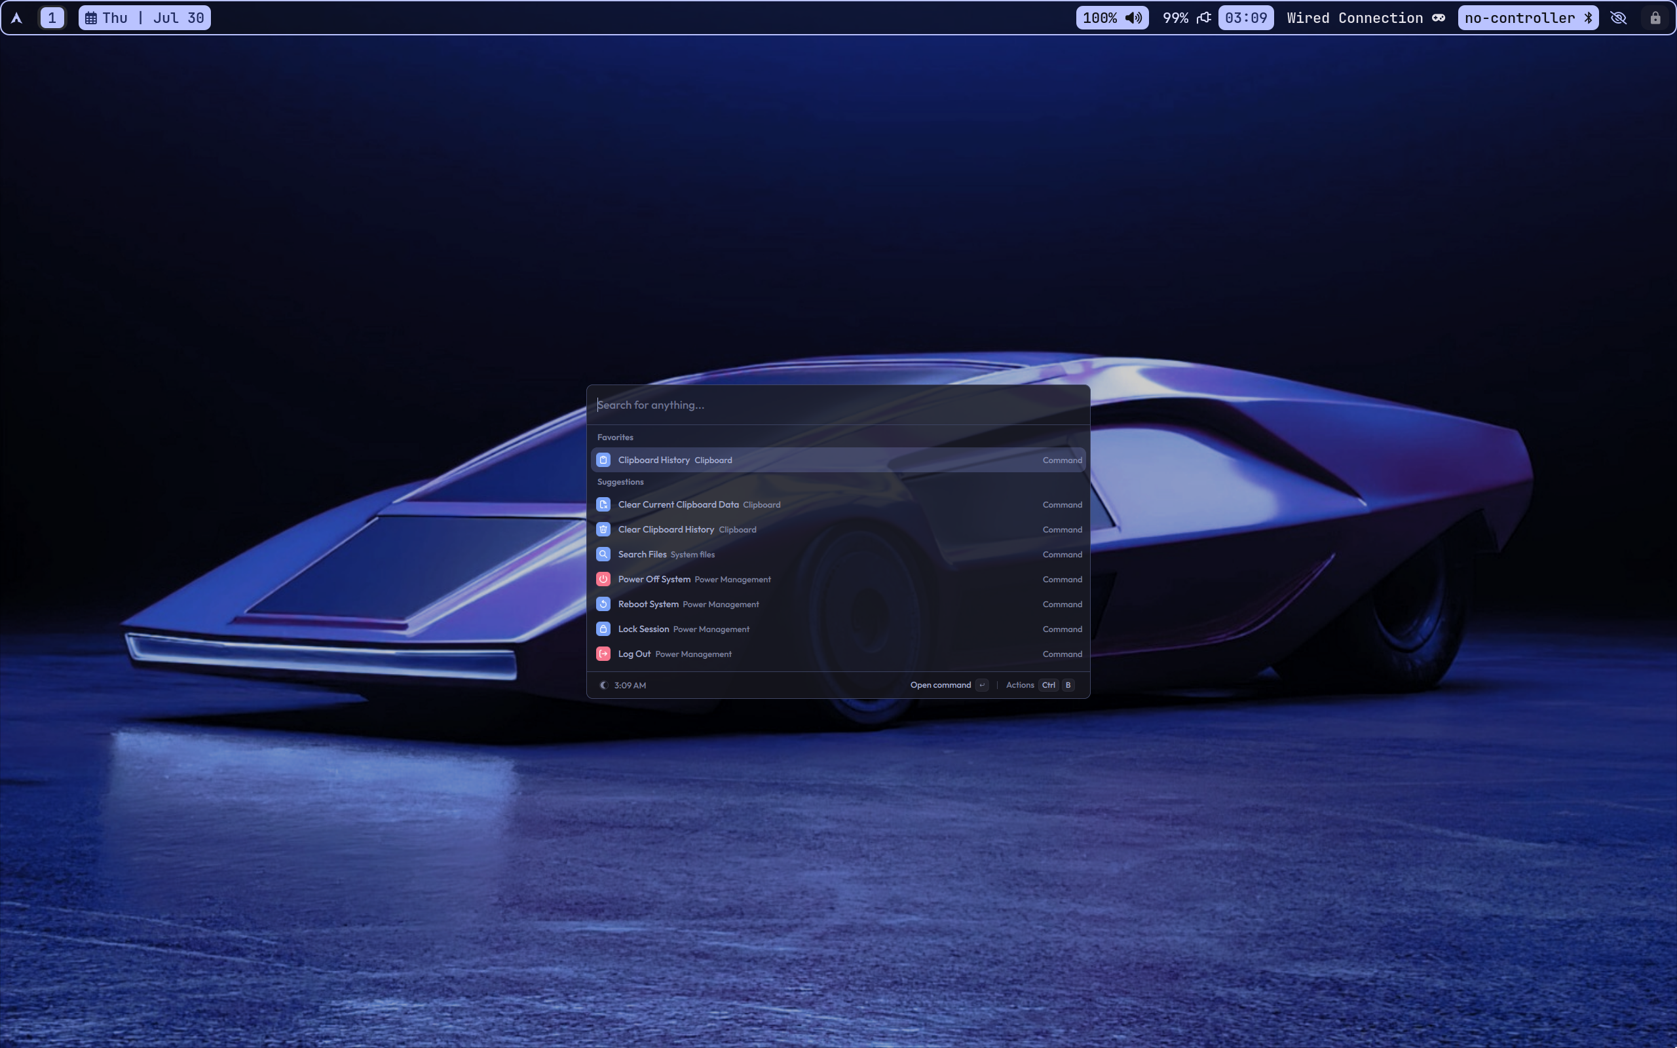Click the no-controller Bluetooth indicator
Screen dimensions: 1677x1048
coord(1528,18)
